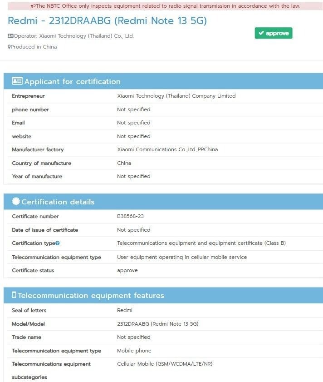This screenshot has width=323, height=382.
Task: Click the help icon next to Certification type
Action: click(x=58, y=243)
